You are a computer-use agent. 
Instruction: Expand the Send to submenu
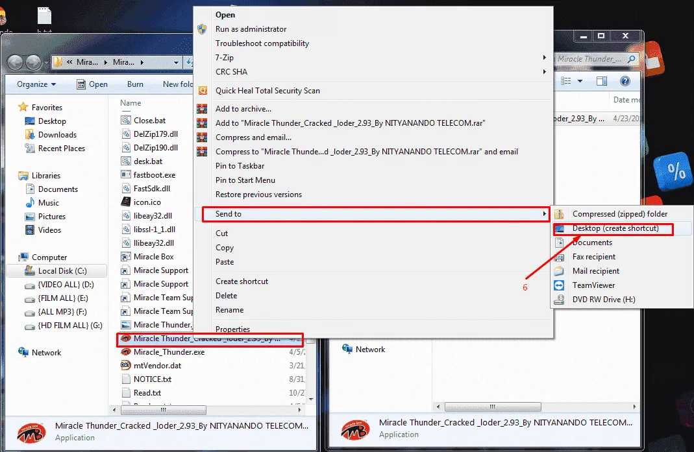click(x=374, y=214)
